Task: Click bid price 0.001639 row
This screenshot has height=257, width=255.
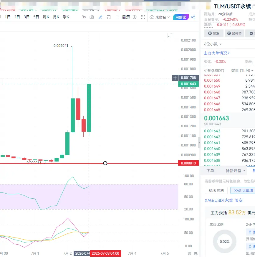Action: coord(229,154)
